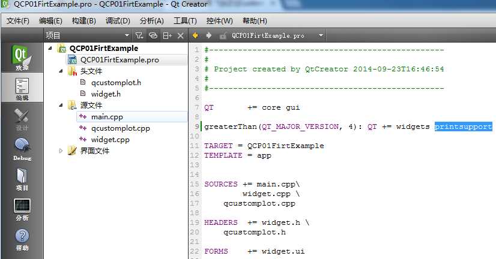Click the filter tree icon in project panel
Image resolution: width=496 pixels, height=259 pixels.
coord(139,35)
